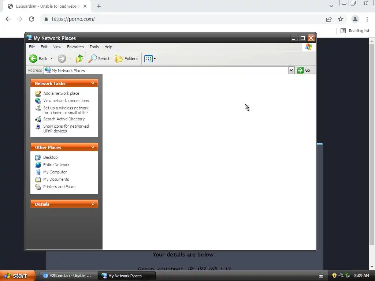Click Search Active Directory link
375x281 pixels.
(x=64, y=119)
